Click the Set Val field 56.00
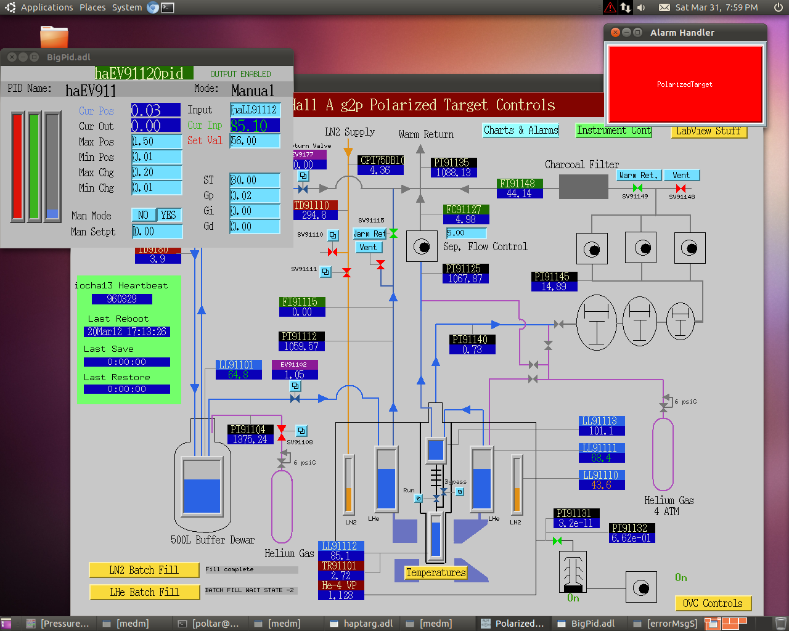 click(x=255, y=141)
